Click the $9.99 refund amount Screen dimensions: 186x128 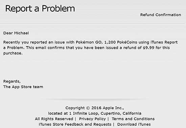148,47
